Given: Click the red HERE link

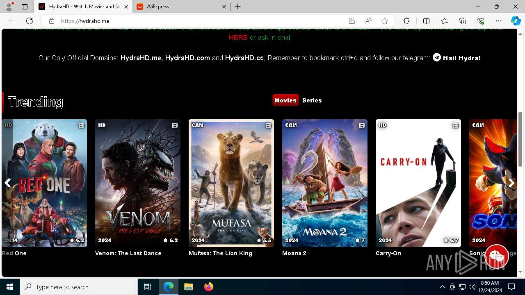Looking at the screenshot, I should (x=238, y=37).
